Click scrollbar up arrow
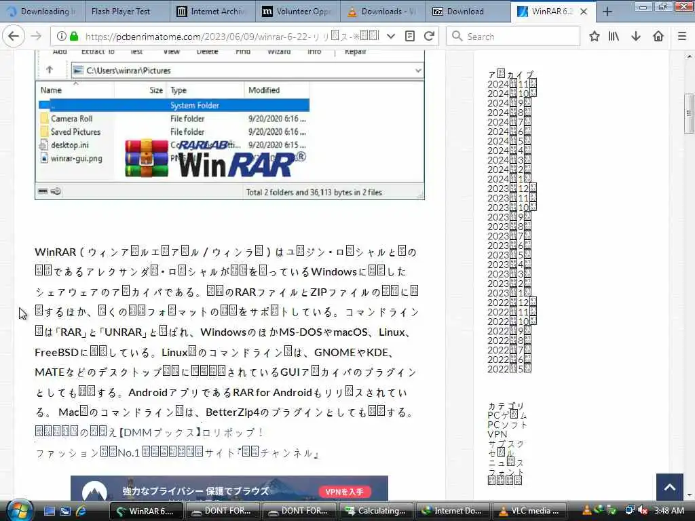Viewport: 695px width, 521px height. (x=690, y=56)
